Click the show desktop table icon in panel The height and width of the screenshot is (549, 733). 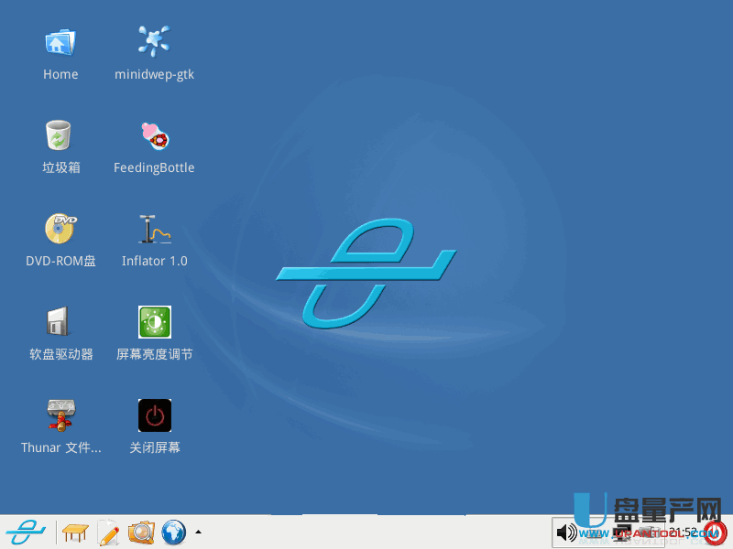pos(76,532)
